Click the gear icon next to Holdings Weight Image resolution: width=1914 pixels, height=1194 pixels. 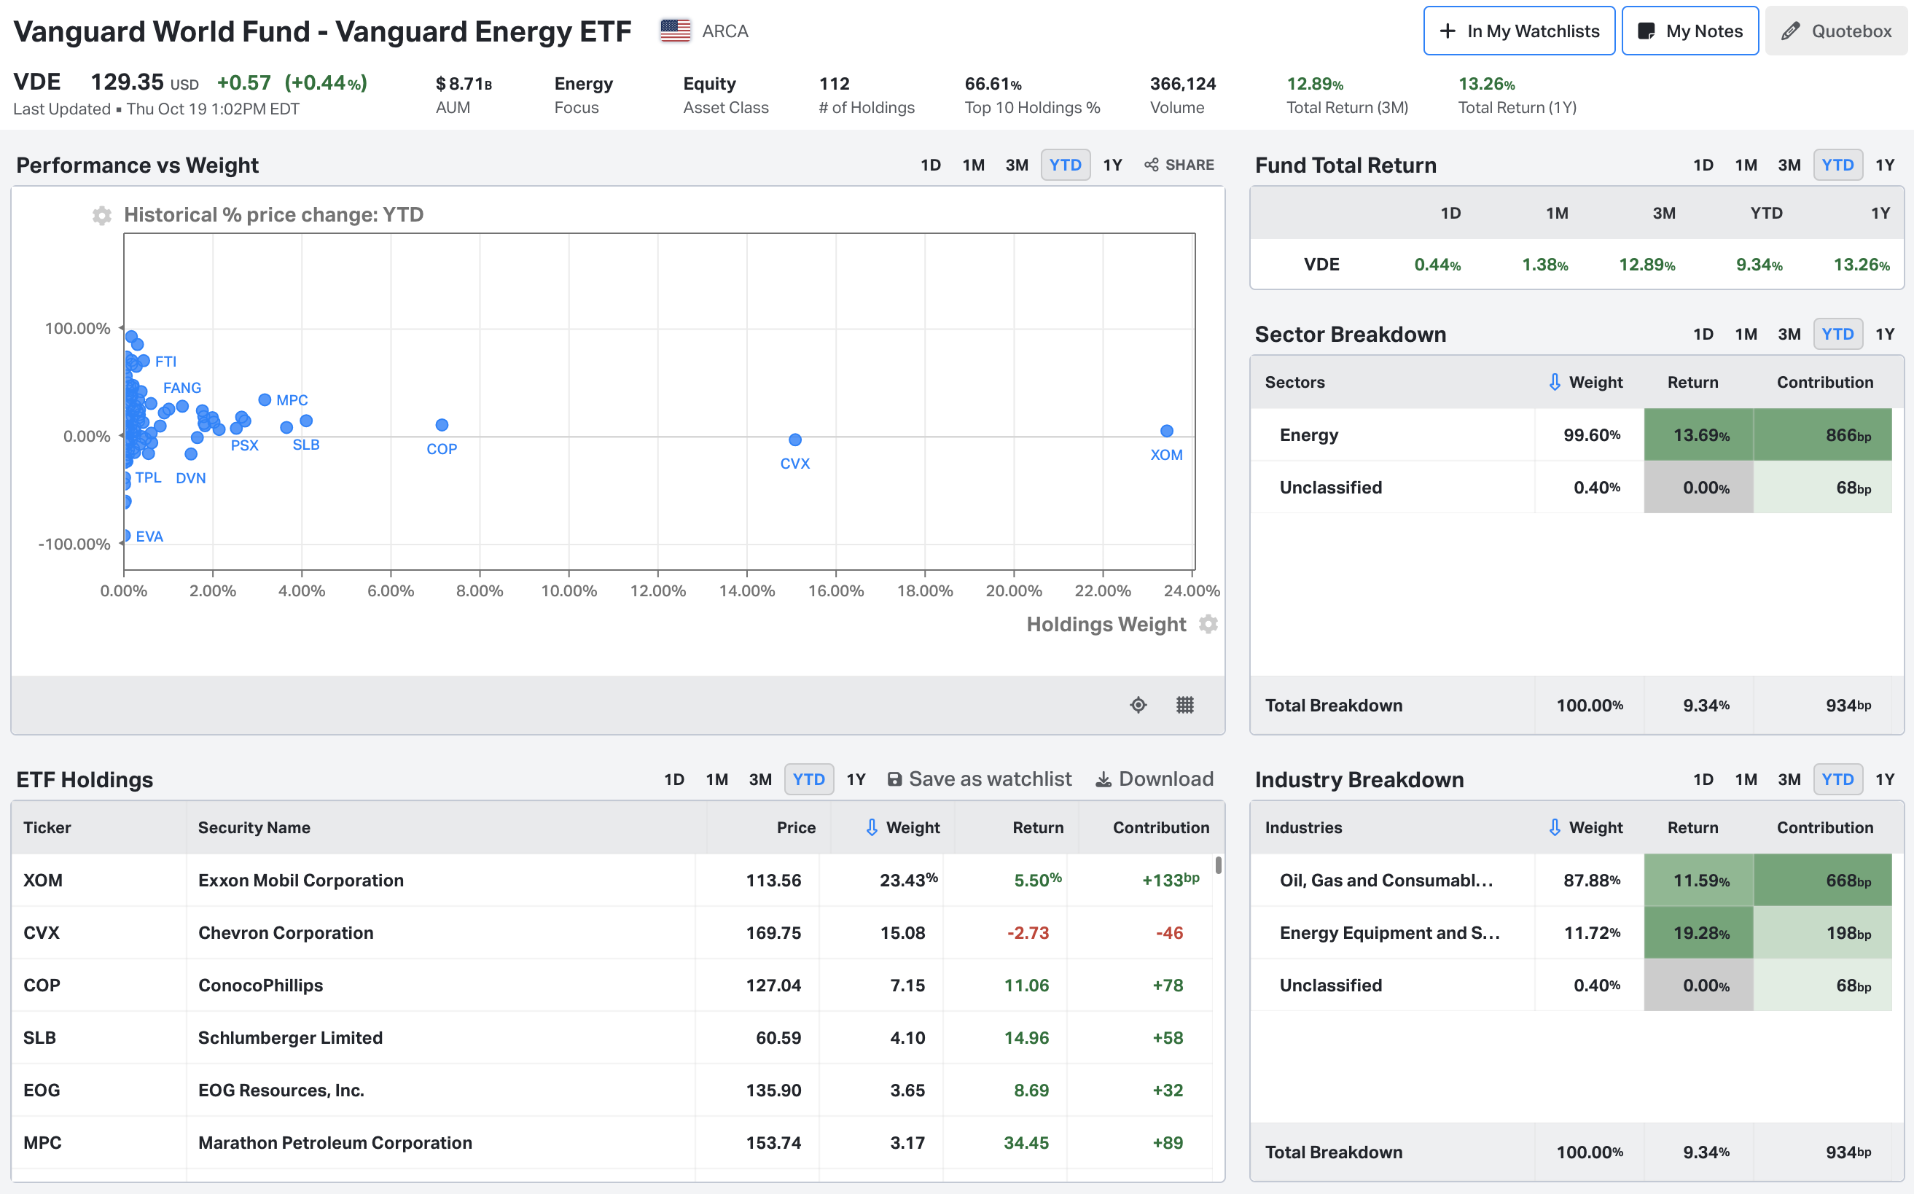tap(1208, 624)
